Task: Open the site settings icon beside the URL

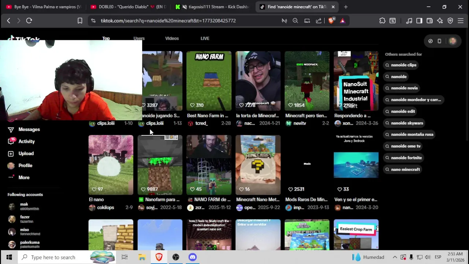Action: coord(93,21)
